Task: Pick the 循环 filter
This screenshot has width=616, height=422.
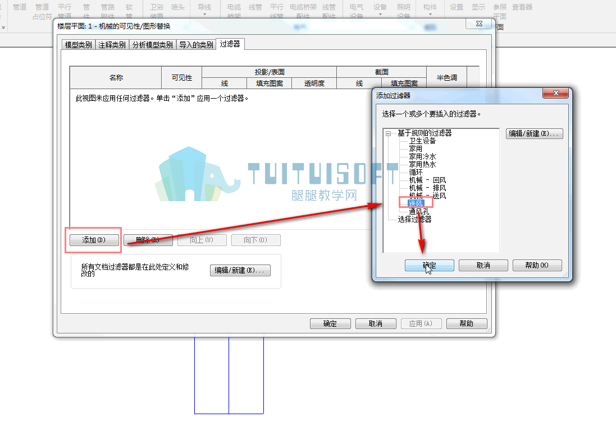Action: pos(416,172)
